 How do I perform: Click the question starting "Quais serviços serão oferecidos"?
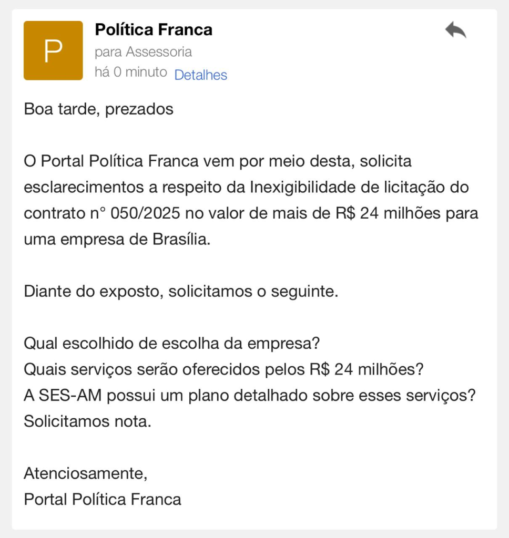coord(223,370)
